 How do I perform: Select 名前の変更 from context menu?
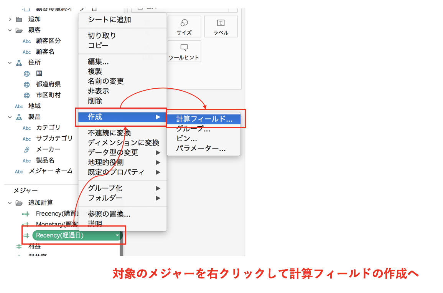point(106,81)
